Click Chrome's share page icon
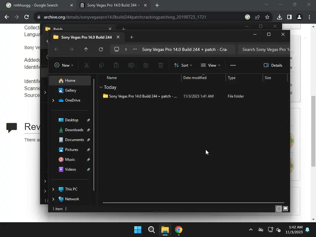Screen dimensions: 316x237 tap(257, 17)
